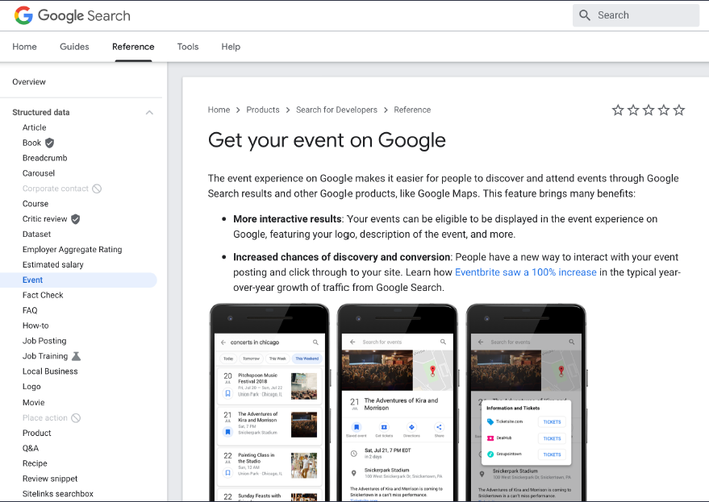Open the Guides tab

[x=74, y=47]
